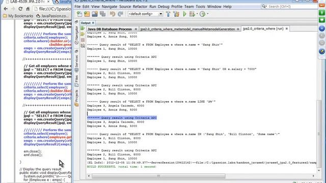326x183 pixels.
Task: Open the Services side panel
Action: point(76,64)
